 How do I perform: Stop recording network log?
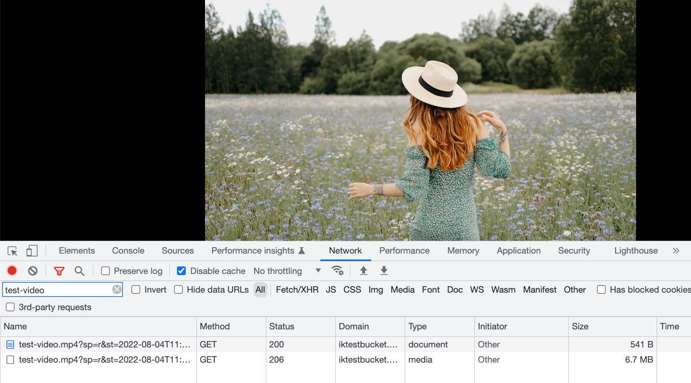click(x=12, y=271)
